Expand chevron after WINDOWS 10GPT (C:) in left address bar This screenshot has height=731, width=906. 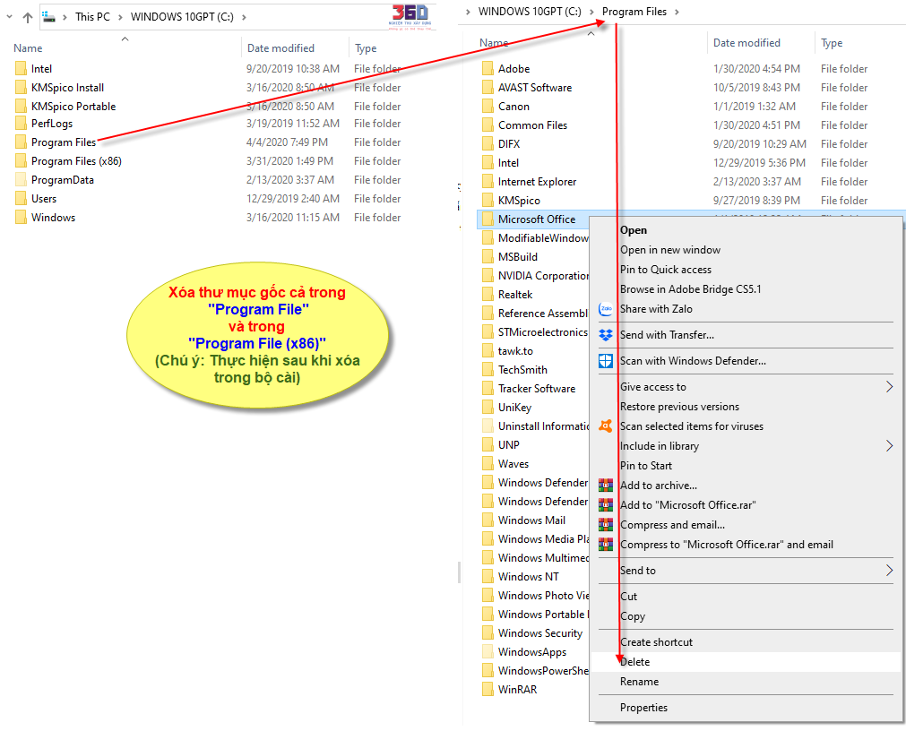[x=244, y=17]
